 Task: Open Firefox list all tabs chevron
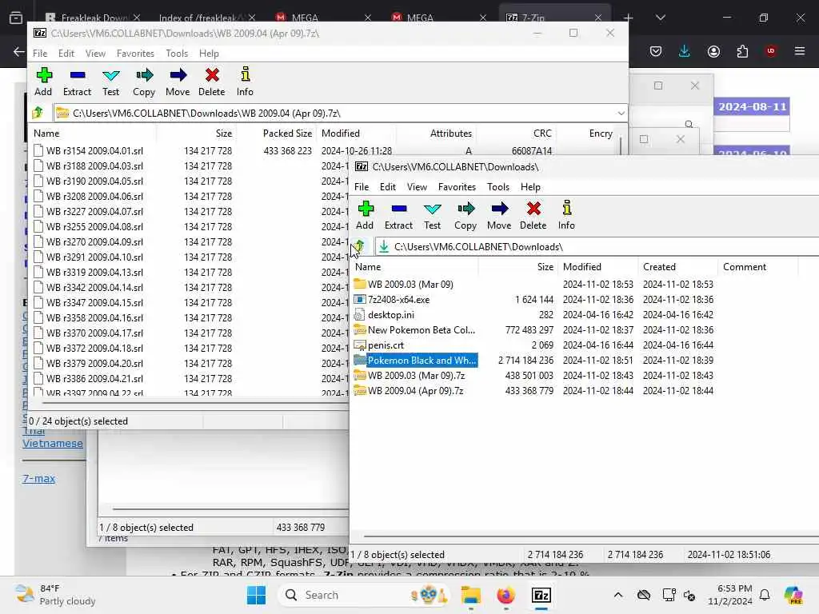click(x=660, y=18)
